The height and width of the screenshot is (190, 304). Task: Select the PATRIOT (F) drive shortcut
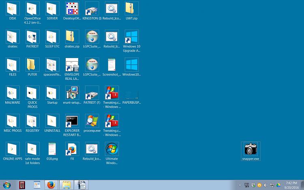(x=92, y=93)
